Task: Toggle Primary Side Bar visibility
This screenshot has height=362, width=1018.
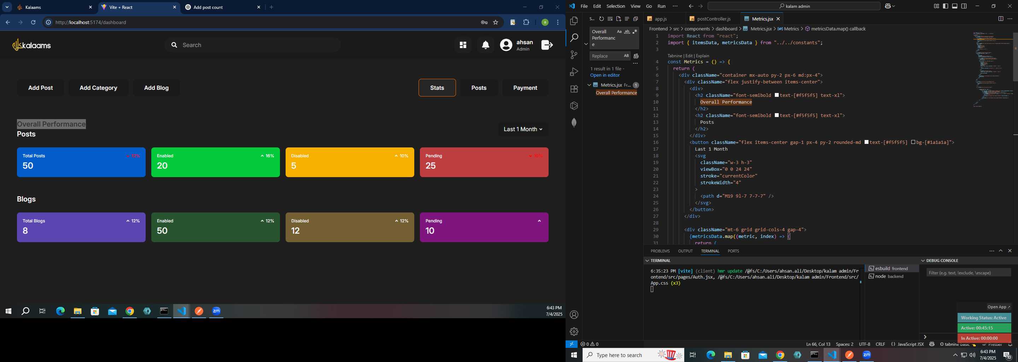Action: (x=946, y=6)
